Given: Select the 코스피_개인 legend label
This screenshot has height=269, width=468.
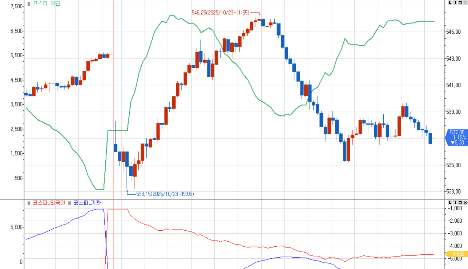Looking at the screenshot, I should point(46,3).
